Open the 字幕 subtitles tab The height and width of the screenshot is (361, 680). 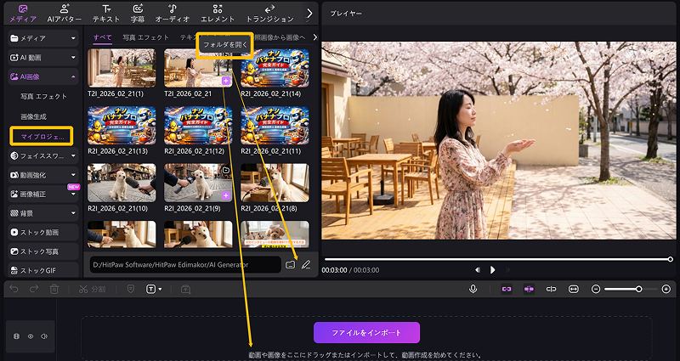[x=138, y=14]
